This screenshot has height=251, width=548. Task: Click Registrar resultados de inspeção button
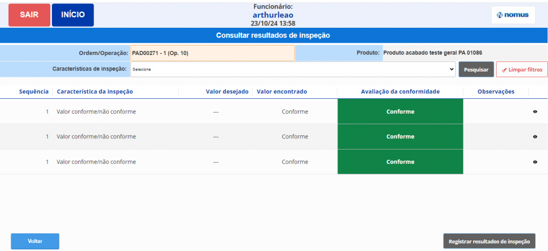489,241
